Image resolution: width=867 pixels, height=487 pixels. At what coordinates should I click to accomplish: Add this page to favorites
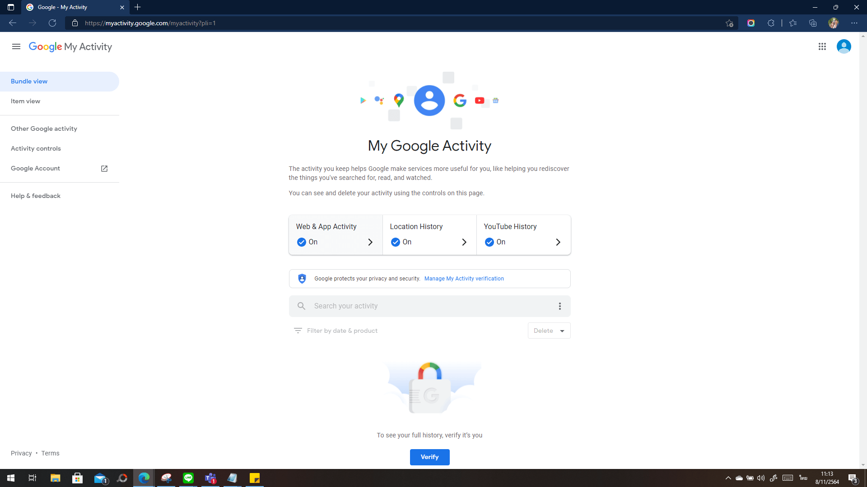click(x=729, y=23)
